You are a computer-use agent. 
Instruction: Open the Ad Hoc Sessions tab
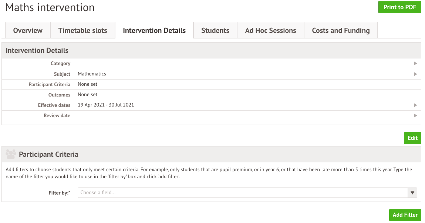(x=270, y=31)
